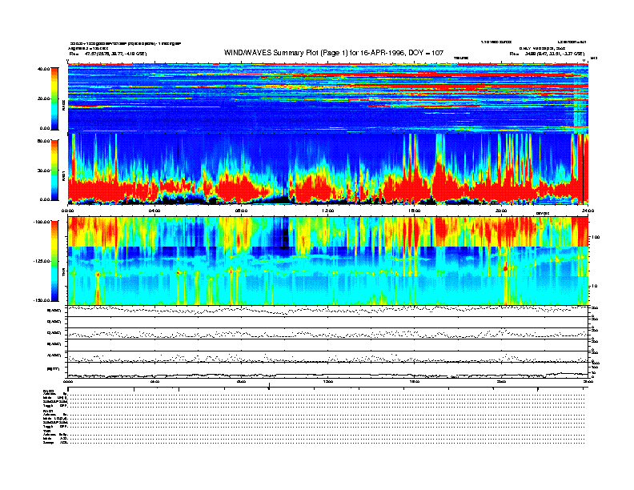Click the fifth line-plot strip with scattered dots
Screen dimensions: 634x490
[328, 356]
